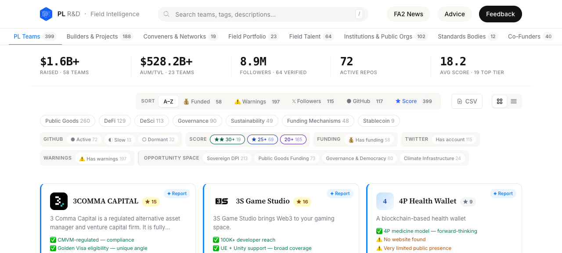Filter by Governance & Democracy space
The height and width of the screenshot is (253, 562).
pos(360,158)
